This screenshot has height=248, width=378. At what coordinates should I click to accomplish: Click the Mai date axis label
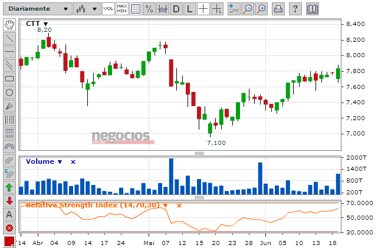tap(149, 243)
